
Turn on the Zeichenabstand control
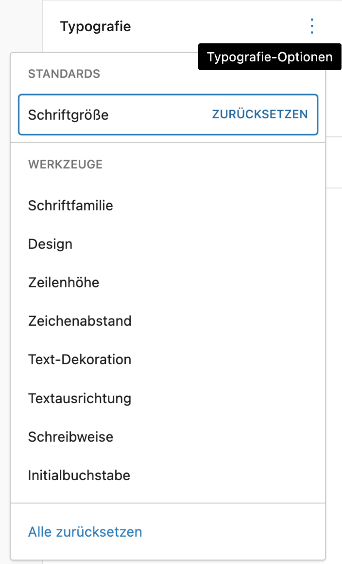point(168,321)
